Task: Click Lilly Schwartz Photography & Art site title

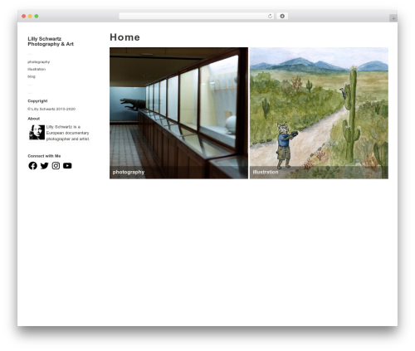Action: coord(51,41)
